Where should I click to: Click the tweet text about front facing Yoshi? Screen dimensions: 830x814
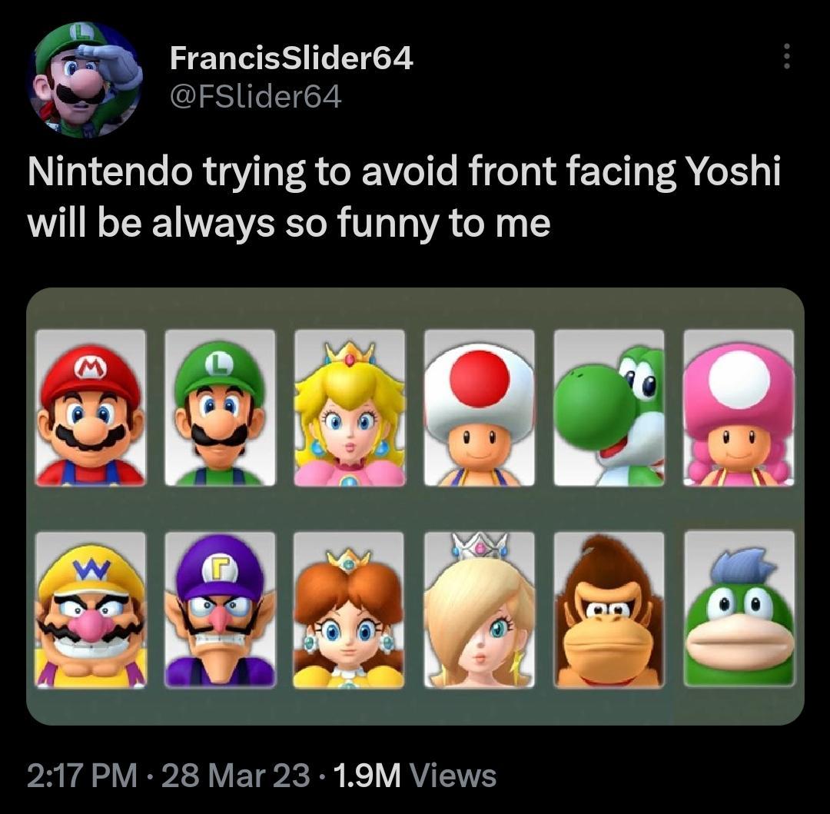point(403,198)
